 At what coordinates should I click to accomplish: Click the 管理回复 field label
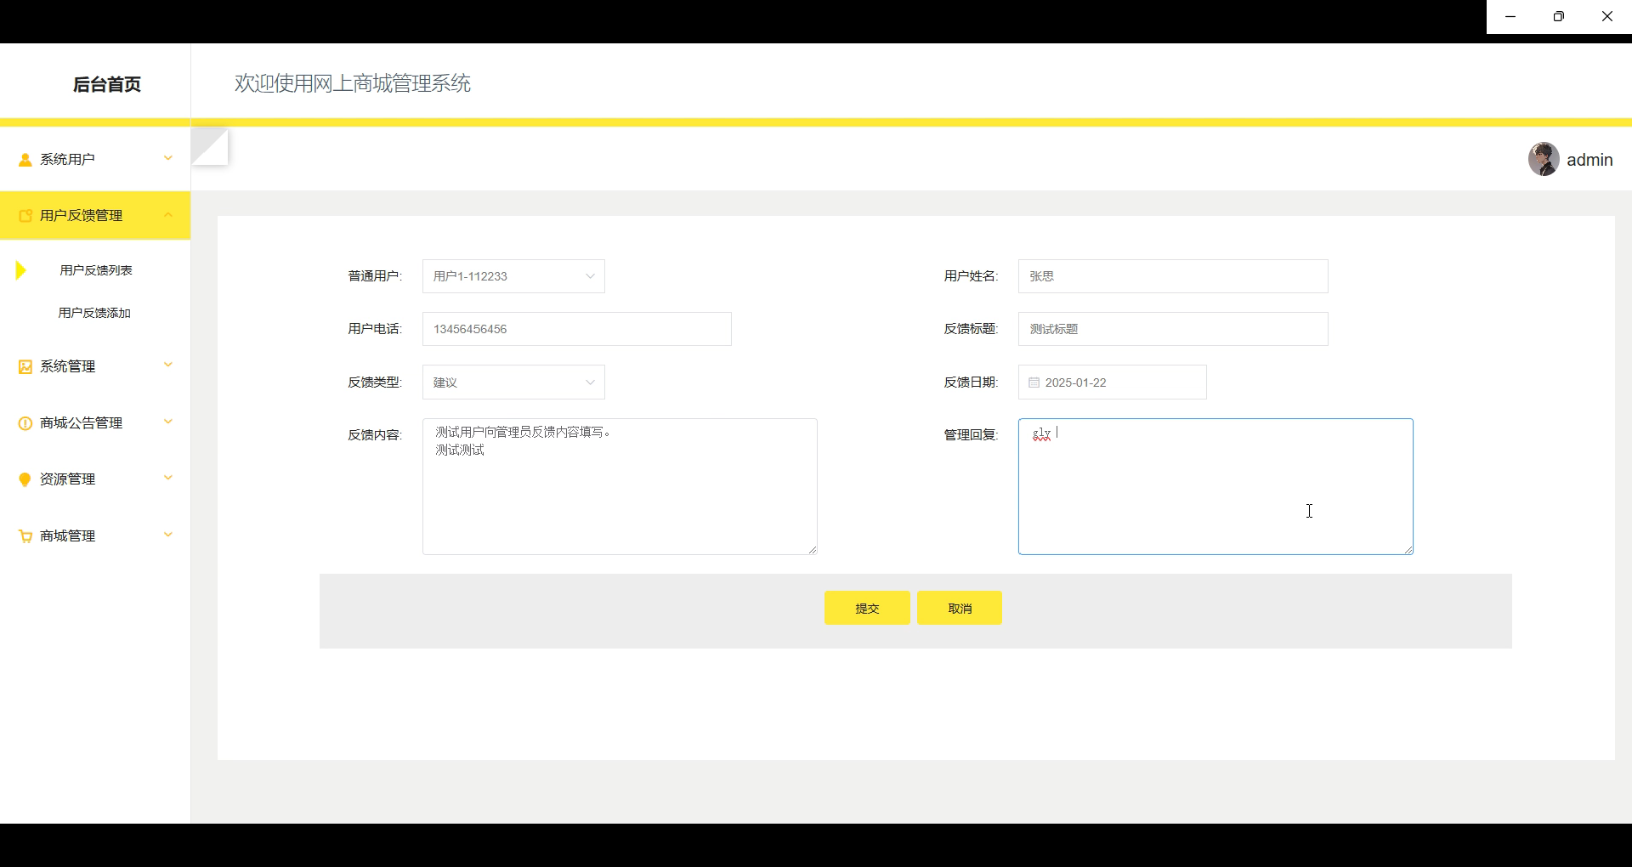(971, 435)
